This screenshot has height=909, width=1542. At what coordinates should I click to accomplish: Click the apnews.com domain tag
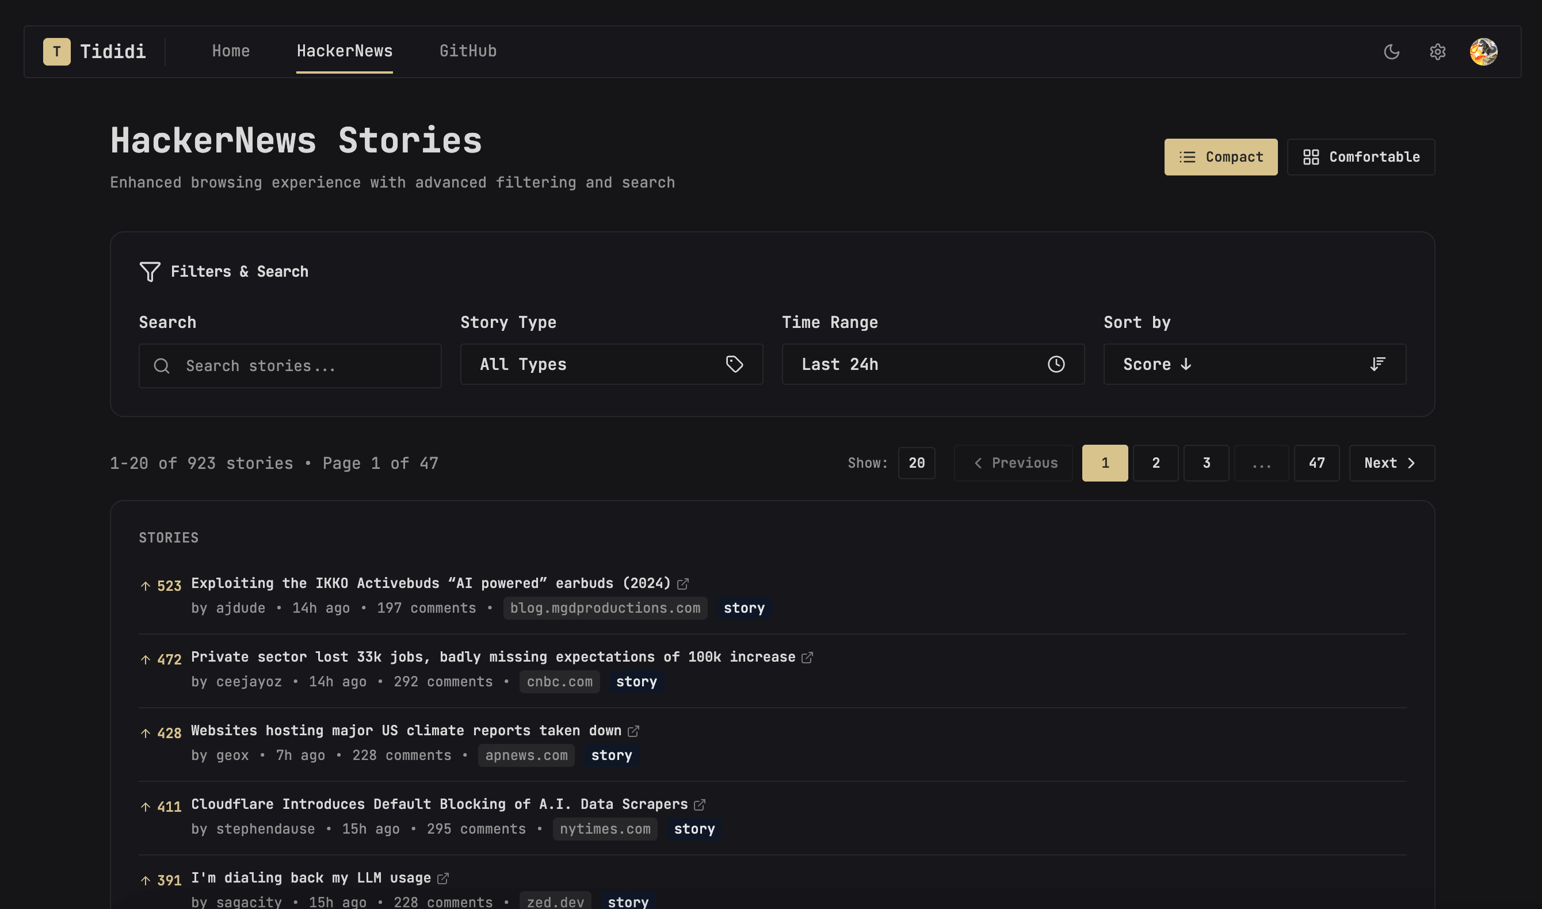point(526,755)
